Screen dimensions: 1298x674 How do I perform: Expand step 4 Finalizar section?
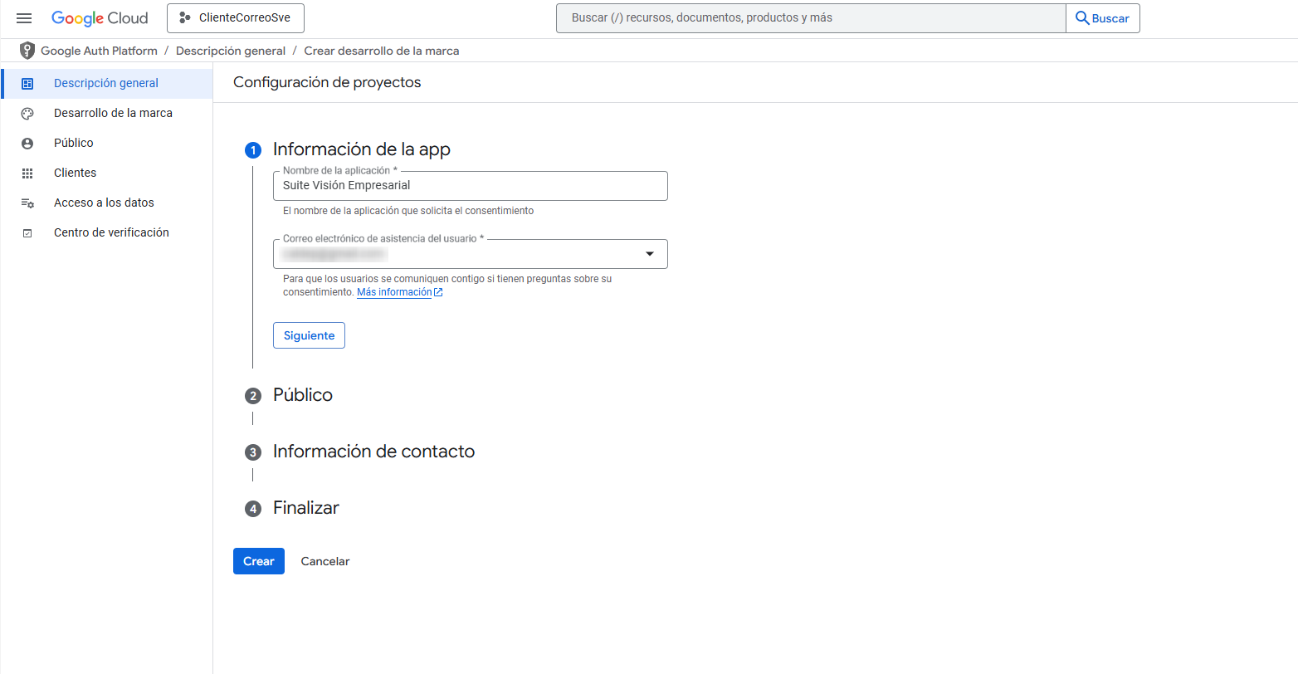[x=305, y=508]
